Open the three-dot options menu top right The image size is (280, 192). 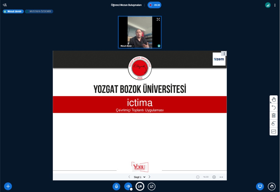coord(275,5)
